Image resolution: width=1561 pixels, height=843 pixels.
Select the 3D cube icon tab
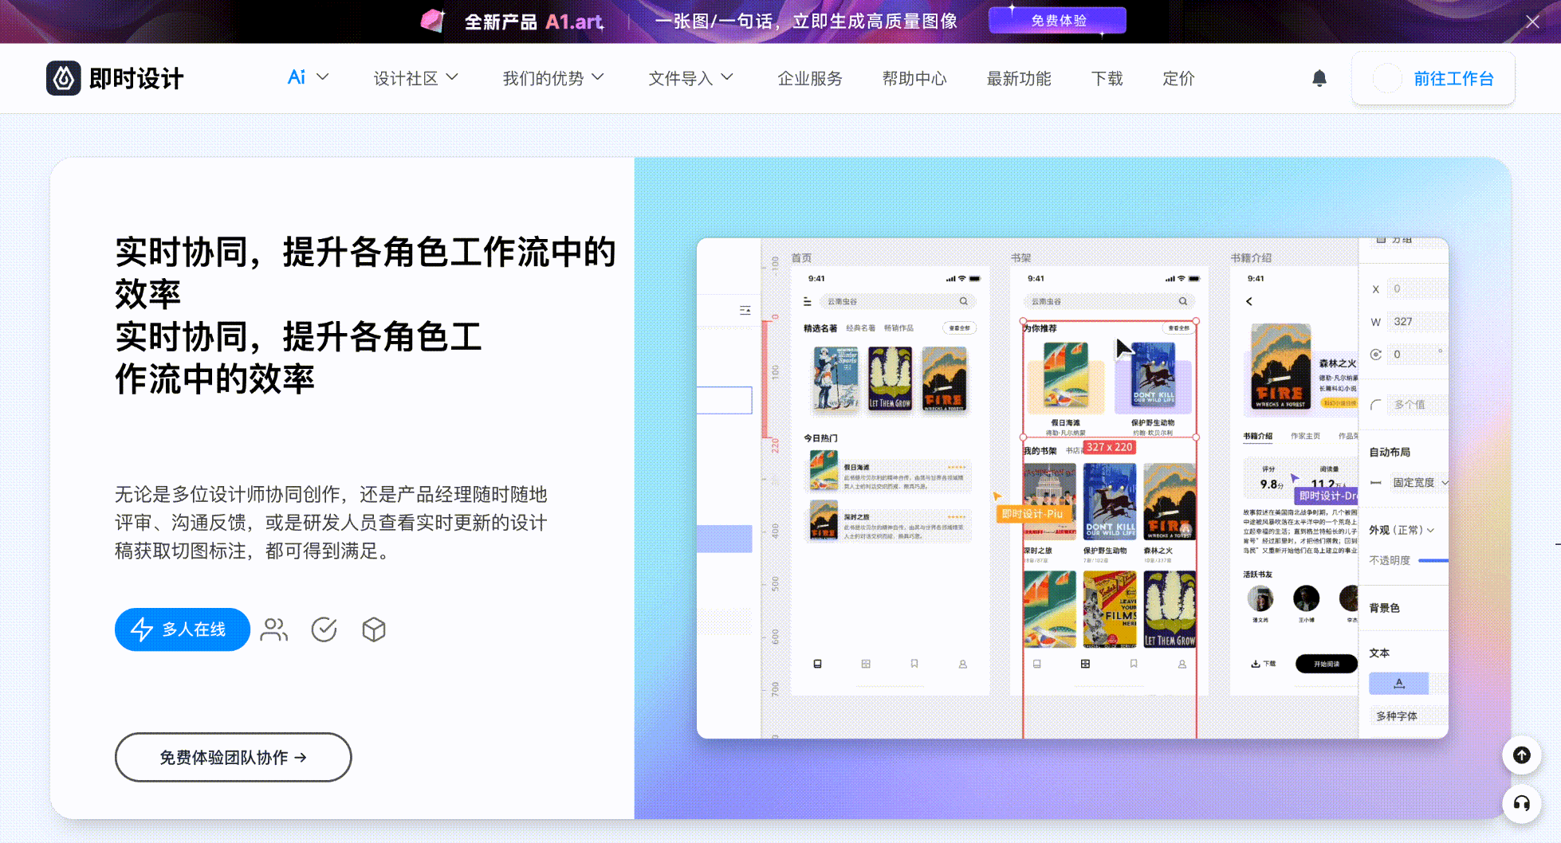373,629
